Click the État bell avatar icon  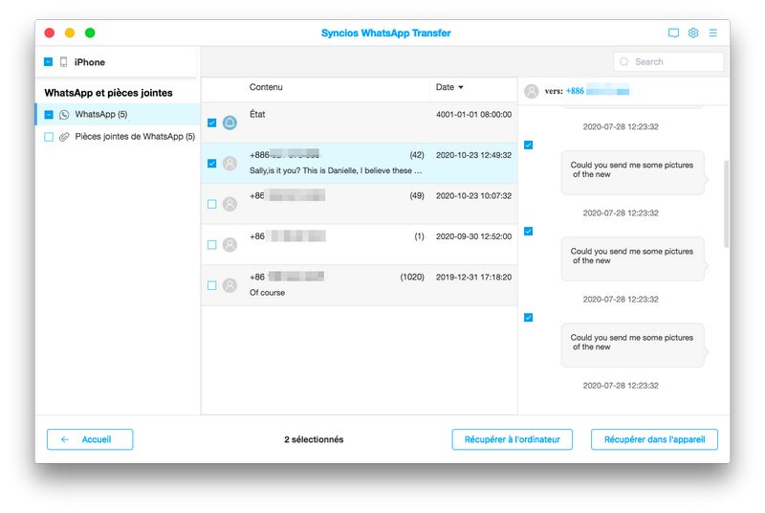(229, 123)
